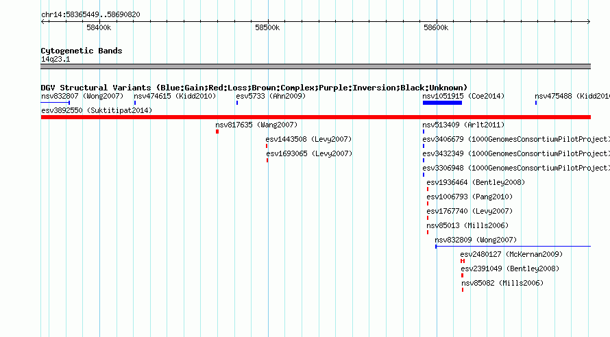
Task: Click the esv3306948 1000Genomes variant label
Action: pyautogui.click(x=516, y=168)
